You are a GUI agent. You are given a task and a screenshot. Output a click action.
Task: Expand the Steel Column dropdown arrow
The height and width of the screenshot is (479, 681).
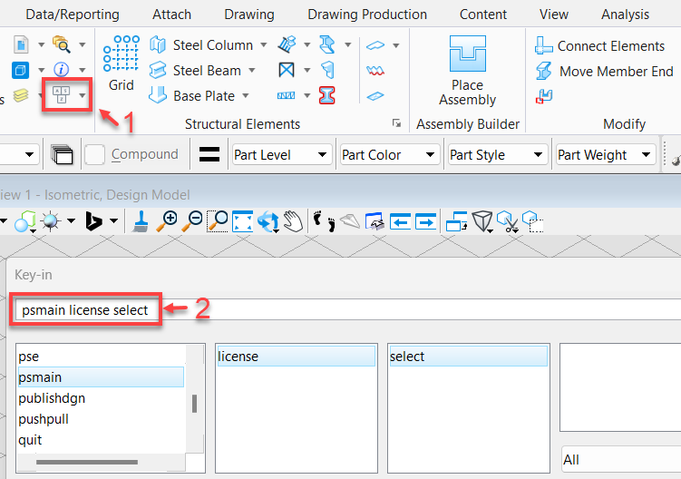[x=264, y=45]
